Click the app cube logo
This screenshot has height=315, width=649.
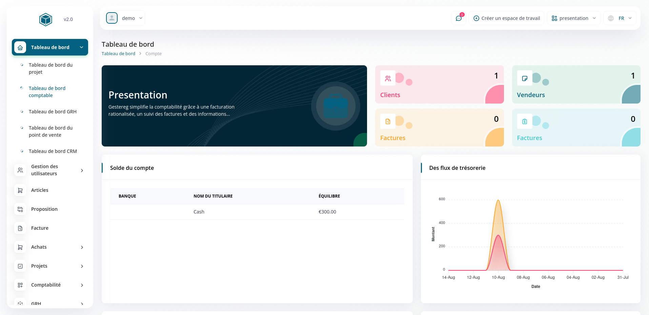click(x=45, y=20)
